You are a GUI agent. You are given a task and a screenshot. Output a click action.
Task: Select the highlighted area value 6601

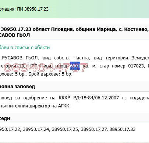[75, 66]
